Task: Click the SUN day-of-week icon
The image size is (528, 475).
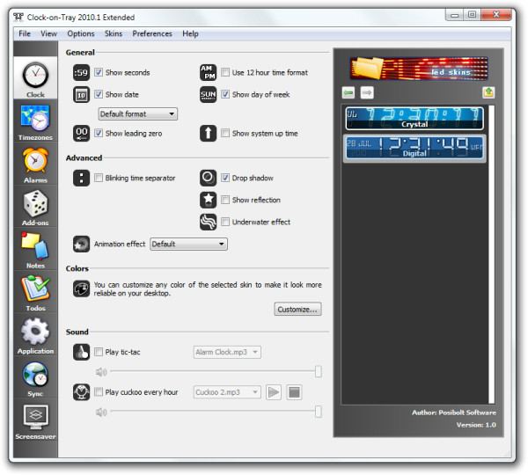Action: [208, 95]
